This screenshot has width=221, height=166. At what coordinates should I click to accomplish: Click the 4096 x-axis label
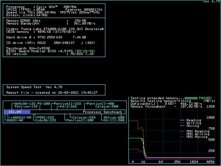coord(210,162)
